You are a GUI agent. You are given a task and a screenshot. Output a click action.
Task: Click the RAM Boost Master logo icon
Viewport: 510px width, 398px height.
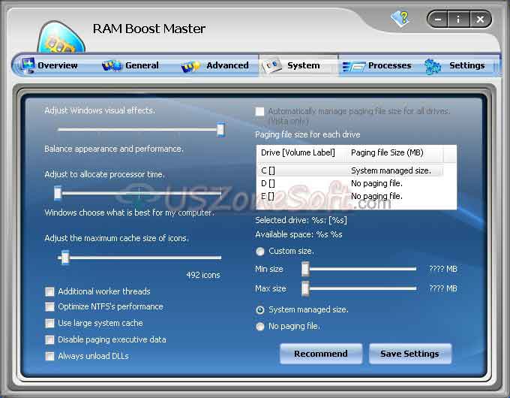tap(61, 37)
